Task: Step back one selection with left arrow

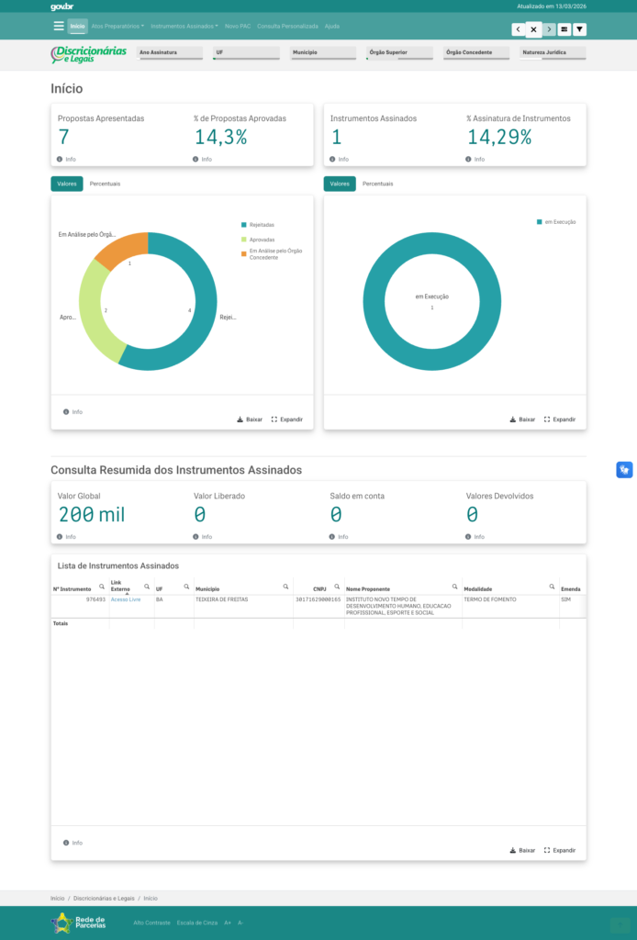Action: [518, 29]
